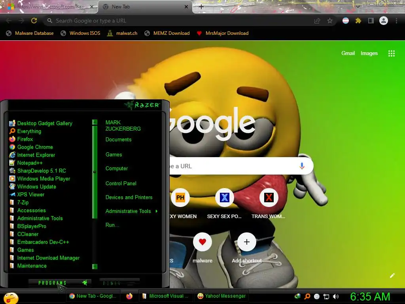The width and height of the screenshot is (405, 304).
Task: Open the TRANS WOM... shortcut tile
Action: (269, 198)
